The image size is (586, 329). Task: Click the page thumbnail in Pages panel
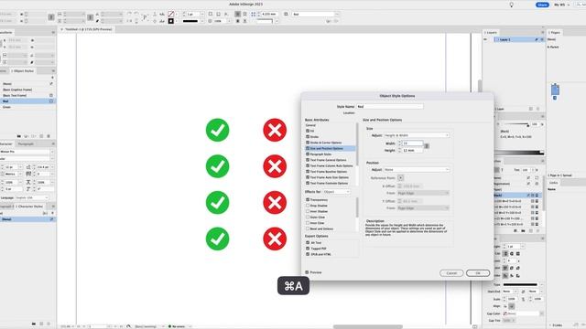pyautogui.click(x=555, y=90)
